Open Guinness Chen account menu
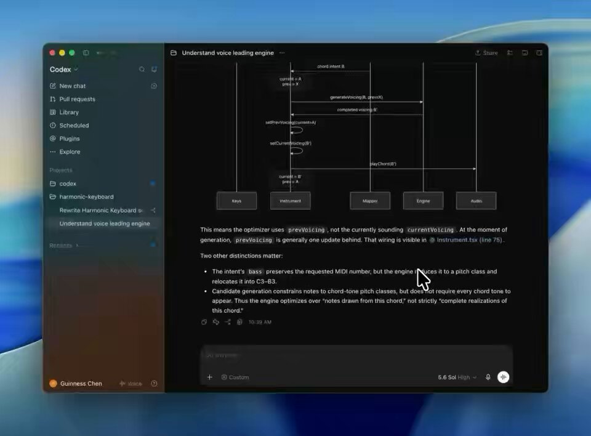 (x=76, y=384)
